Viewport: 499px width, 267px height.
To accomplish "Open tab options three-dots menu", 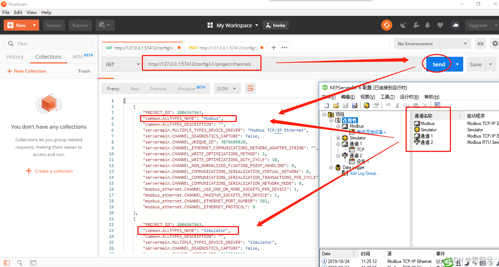I will coord(284,48).
